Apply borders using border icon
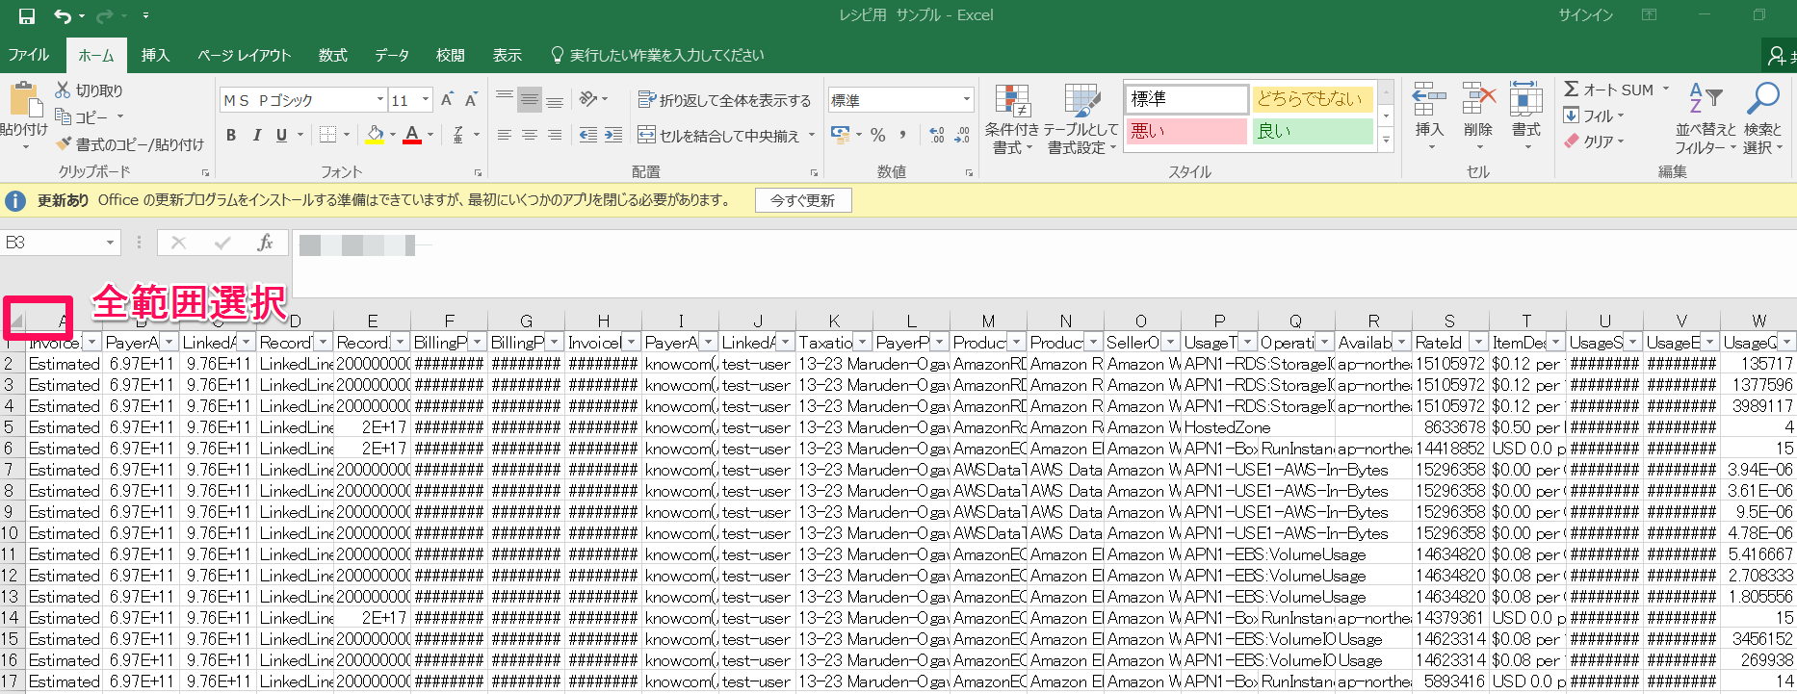The height and width of the screenshot is (694, 1797). pos(328,135)
